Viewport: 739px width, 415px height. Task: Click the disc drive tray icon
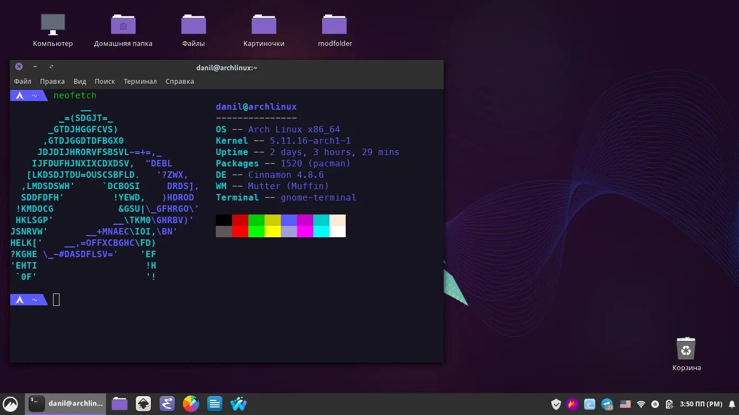[655, 404]
